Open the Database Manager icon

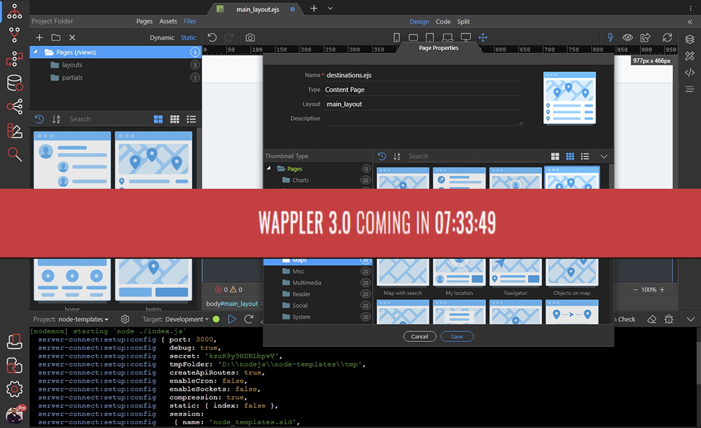15,83
